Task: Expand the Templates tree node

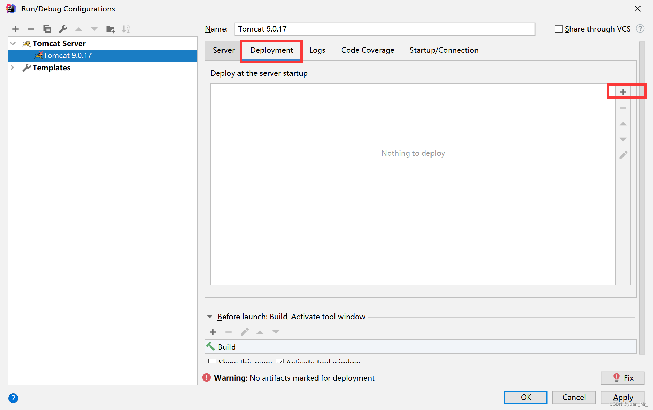Action: point(13,68)
